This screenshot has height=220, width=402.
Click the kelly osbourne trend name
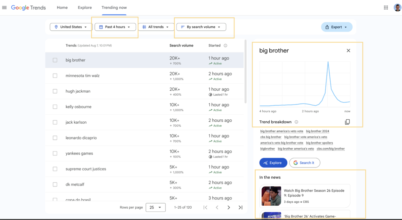78,107
